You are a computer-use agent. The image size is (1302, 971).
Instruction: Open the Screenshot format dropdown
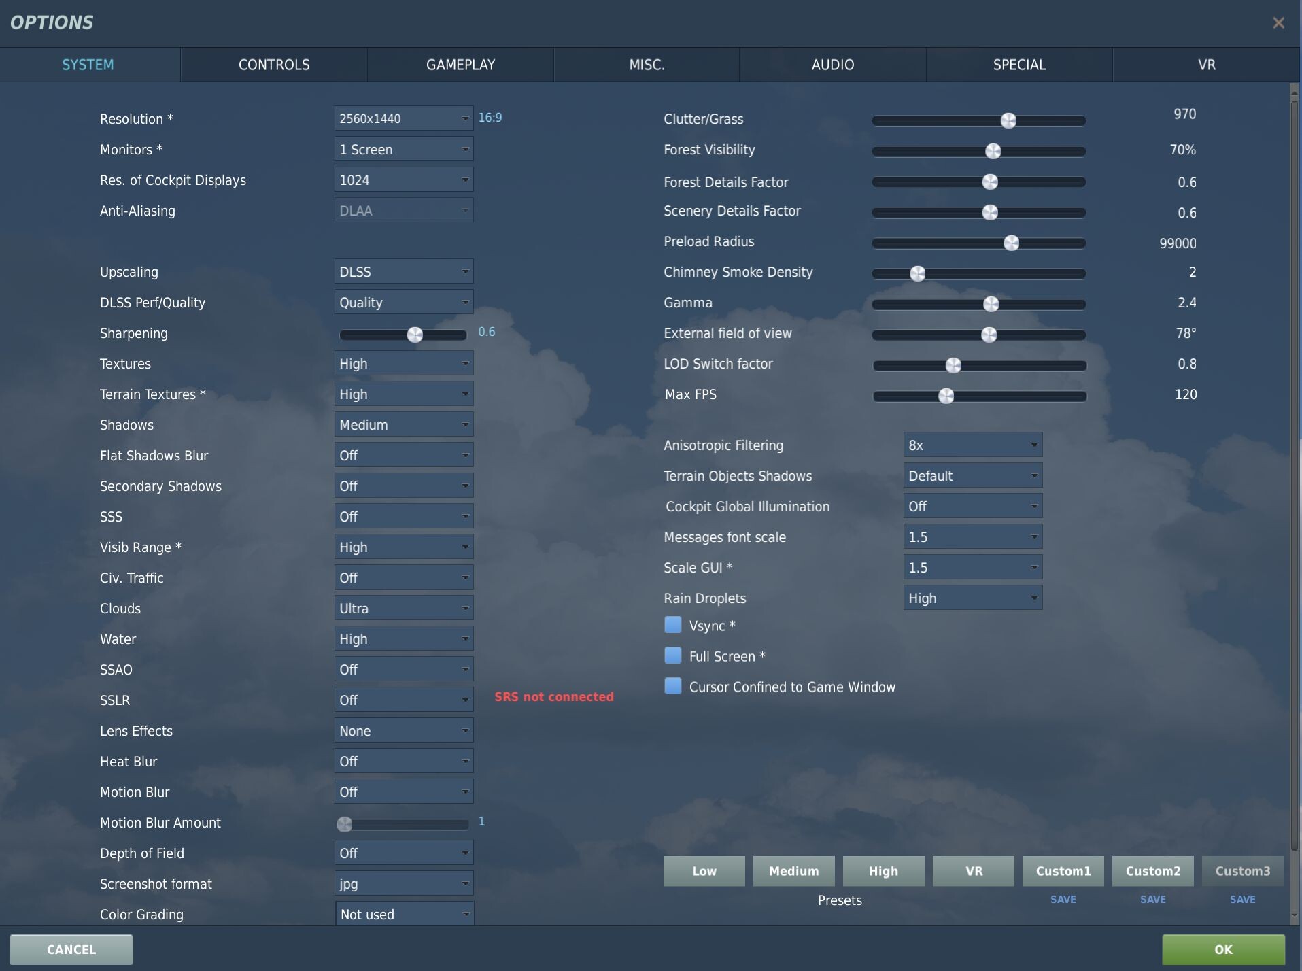(x=404, y=883)
